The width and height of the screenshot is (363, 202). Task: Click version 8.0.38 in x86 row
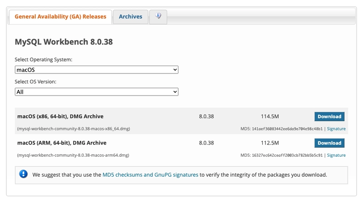(x=206, y=116)
